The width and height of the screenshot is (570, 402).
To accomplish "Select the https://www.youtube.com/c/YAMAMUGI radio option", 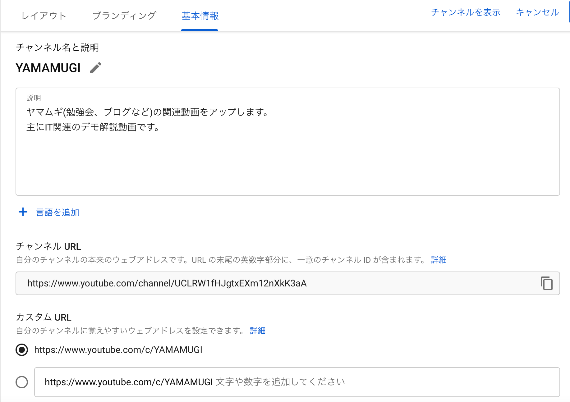I will 22,350.
